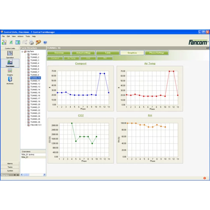Click the scroll-right arrow in Overviews panel

pos(44,175)
